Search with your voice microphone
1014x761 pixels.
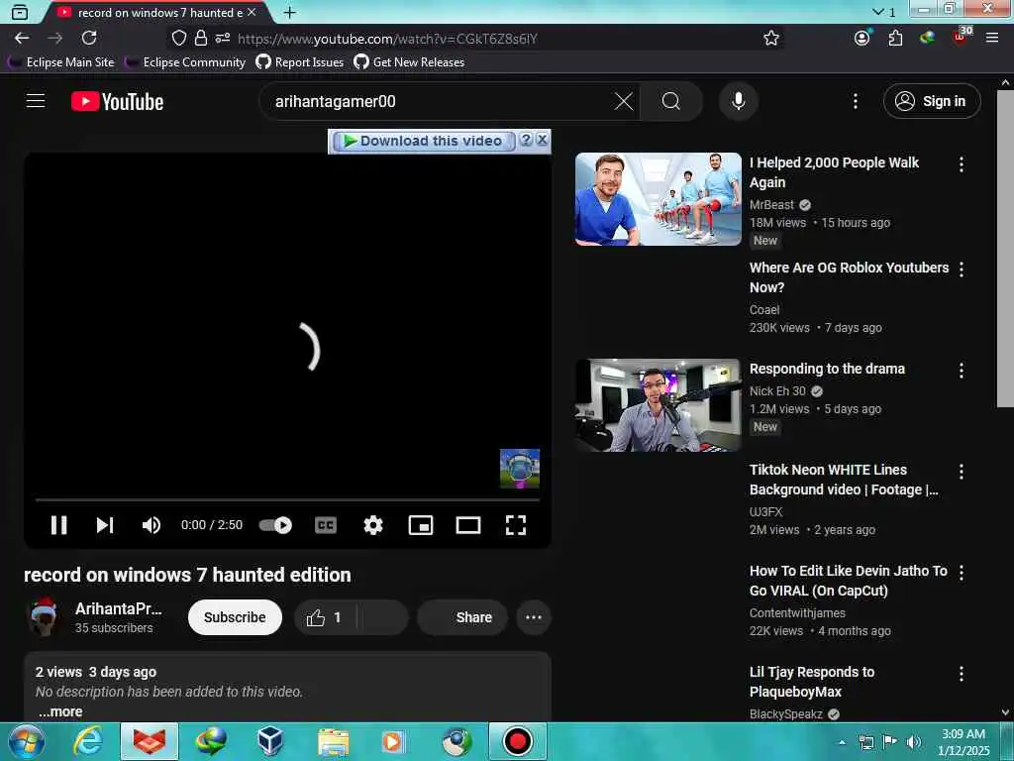point(739,101)
